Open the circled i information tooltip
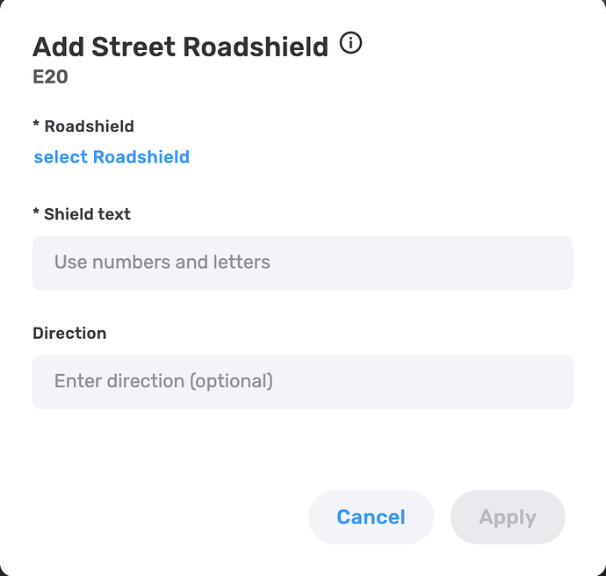 point(350,43)
